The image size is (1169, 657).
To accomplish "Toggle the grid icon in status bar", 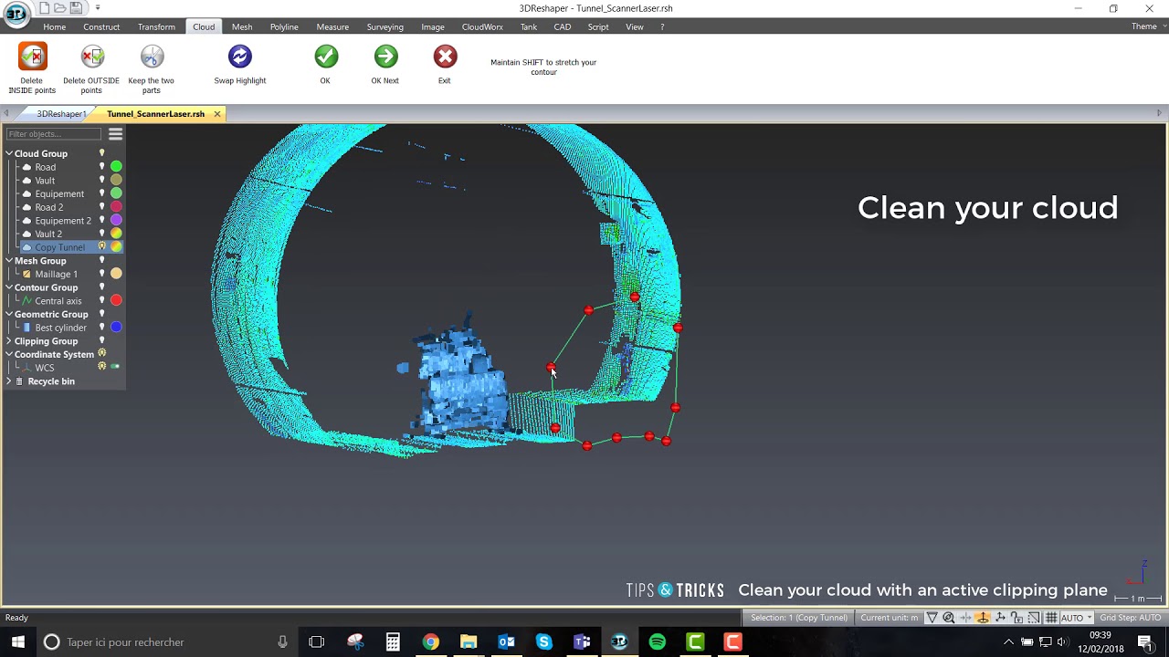I will (x=1051, y=618).
